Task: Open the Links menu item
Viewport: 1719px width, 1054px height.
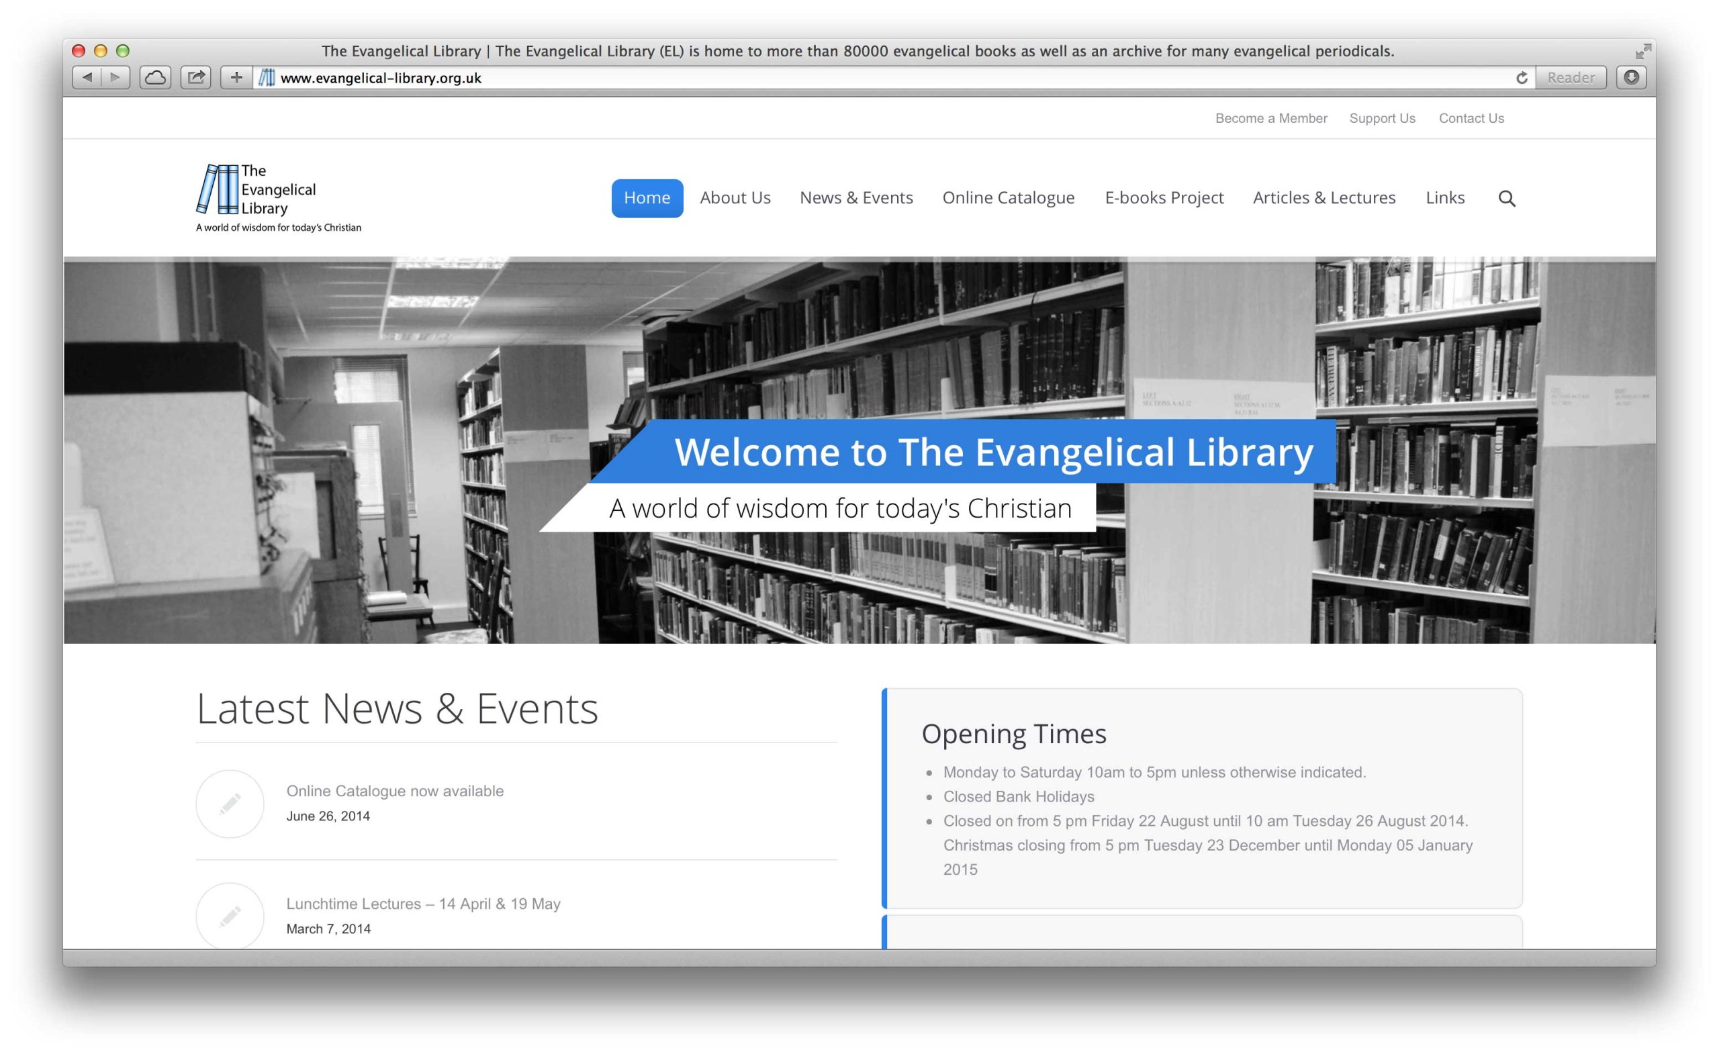Action: click(x=1445, y=198)
